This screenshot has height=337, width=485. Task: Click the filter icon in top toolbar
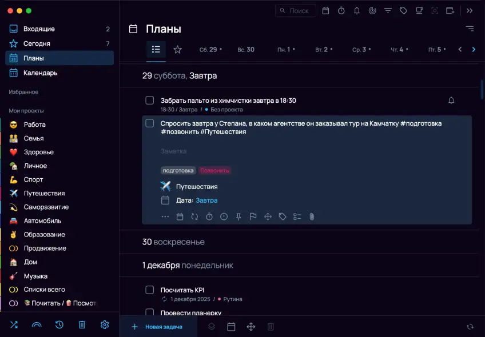click(x=388, y=10)
